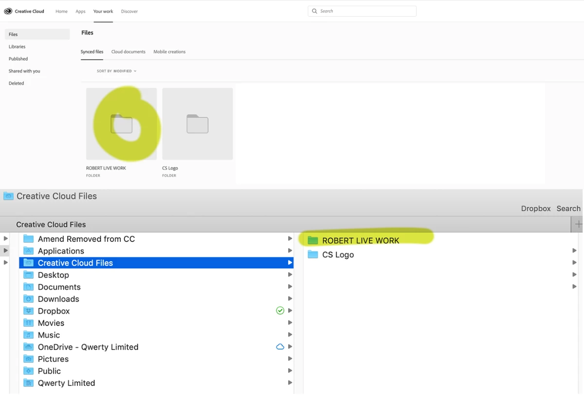The image size is (584, 396).
Task: Expand the Public row arrow
Action: (290, 370)
